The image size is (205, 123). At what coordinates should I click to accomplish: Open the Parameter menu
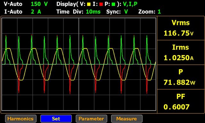pos(91,119)
